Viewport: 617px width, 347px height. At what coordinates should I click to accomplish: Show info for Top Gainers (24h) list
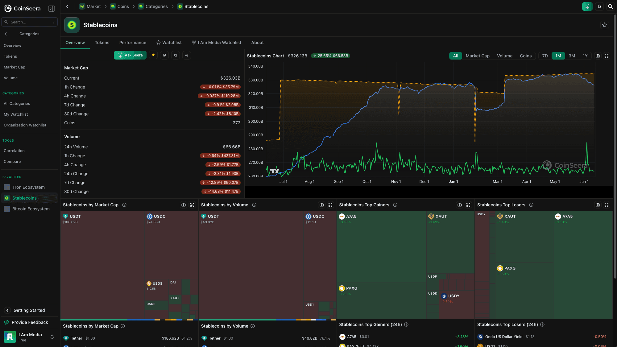click(x=406, y=324)
